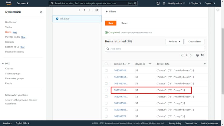Screen dimensions: 224x126
Task: Open Tables in the sidebar
Action: pyautogui.click(x=8, y=27)
